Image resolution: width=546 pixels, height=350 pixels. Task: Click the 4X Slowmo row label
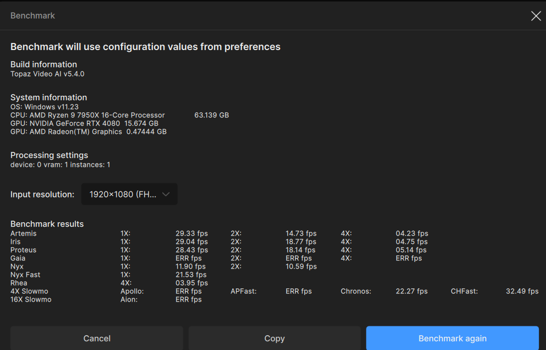click(29, 292)
